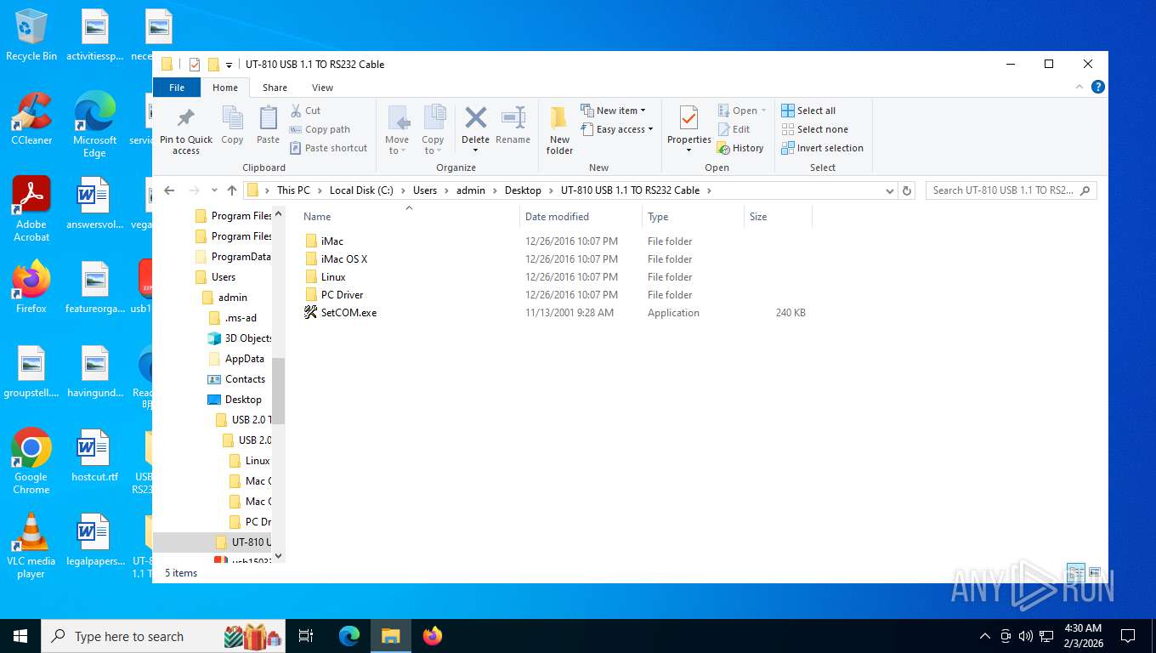
Task: Click Pin to Quick access icon
Action: pyautogui.click(x=185, y=118)
